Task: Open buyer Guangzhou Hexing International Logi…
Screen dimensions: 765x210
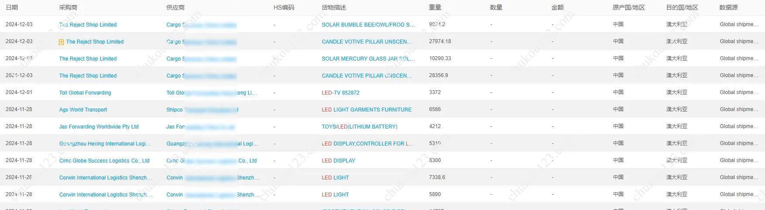Action: (x=105, y=144)
